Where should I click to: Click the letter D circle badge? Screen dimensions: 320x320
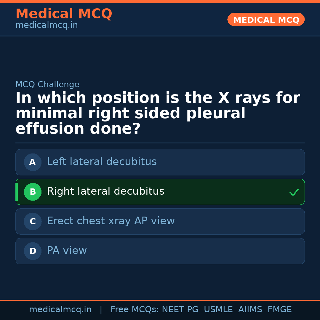33,251
